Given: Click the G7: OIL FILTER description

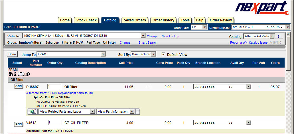Looking at the screenshot, I should (x=76, y=123).
